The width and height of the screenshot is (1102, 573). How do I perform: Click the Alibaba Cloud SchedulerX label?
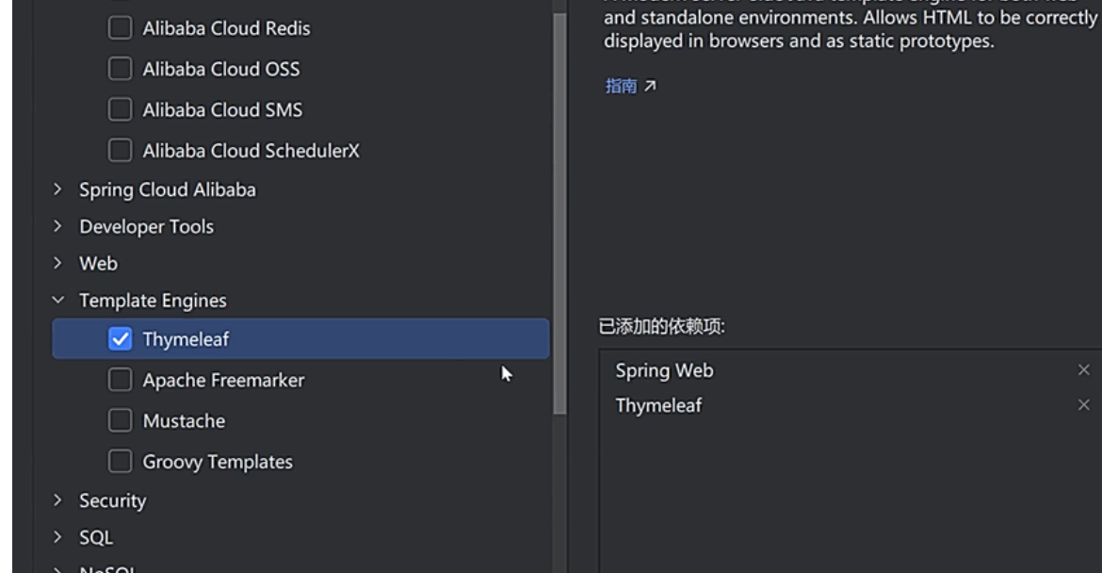pyautogui.click(x=251, y=151)
